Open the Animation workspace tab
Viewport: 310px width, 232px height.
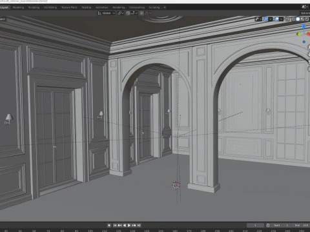click(x=102, y=7)
